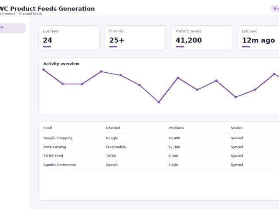279x209 pixels.
Task: Sort by the Channel column header
Action: (x=113, y=128)
